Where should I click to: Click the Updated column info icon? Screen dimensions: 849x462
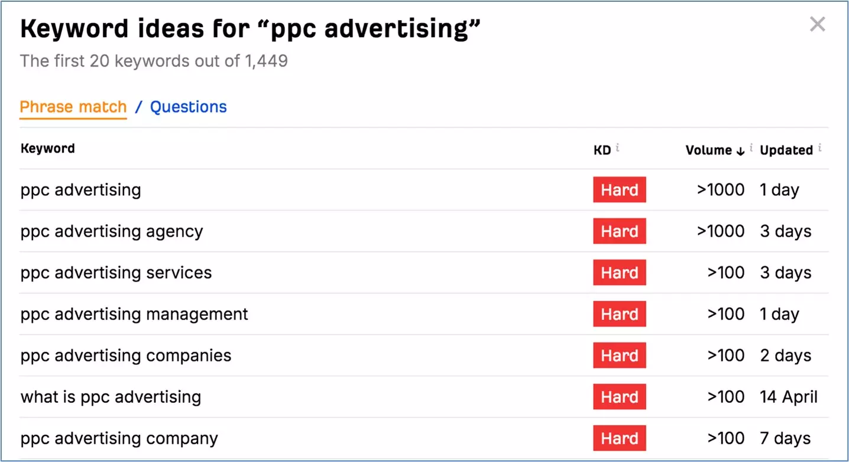click(x=820, y=147)
